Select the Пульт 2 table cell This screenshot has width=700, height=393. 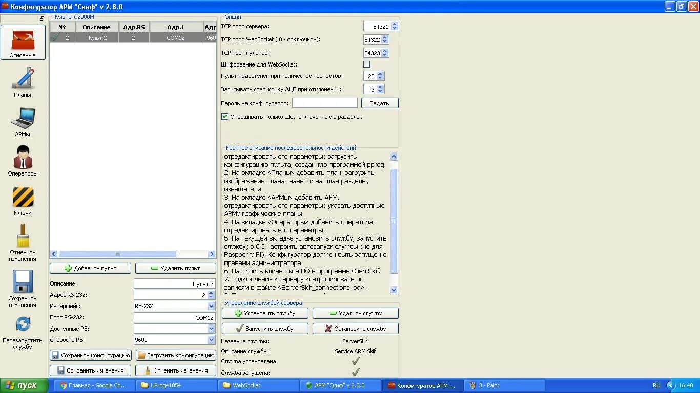pyautogui.click(x=97, y=38)
